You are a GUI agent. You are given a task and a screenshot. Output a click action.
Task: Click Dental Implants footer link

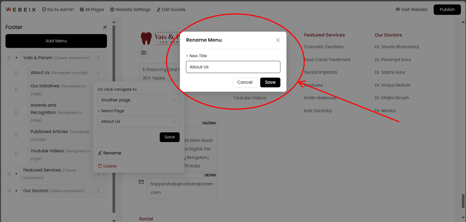[321, 72]
